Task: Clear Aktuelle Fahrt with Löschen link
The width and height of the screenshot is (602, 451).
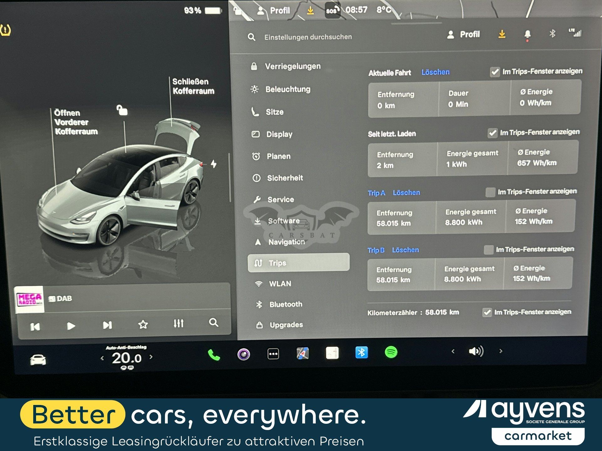Action: (x=435, y=72)
